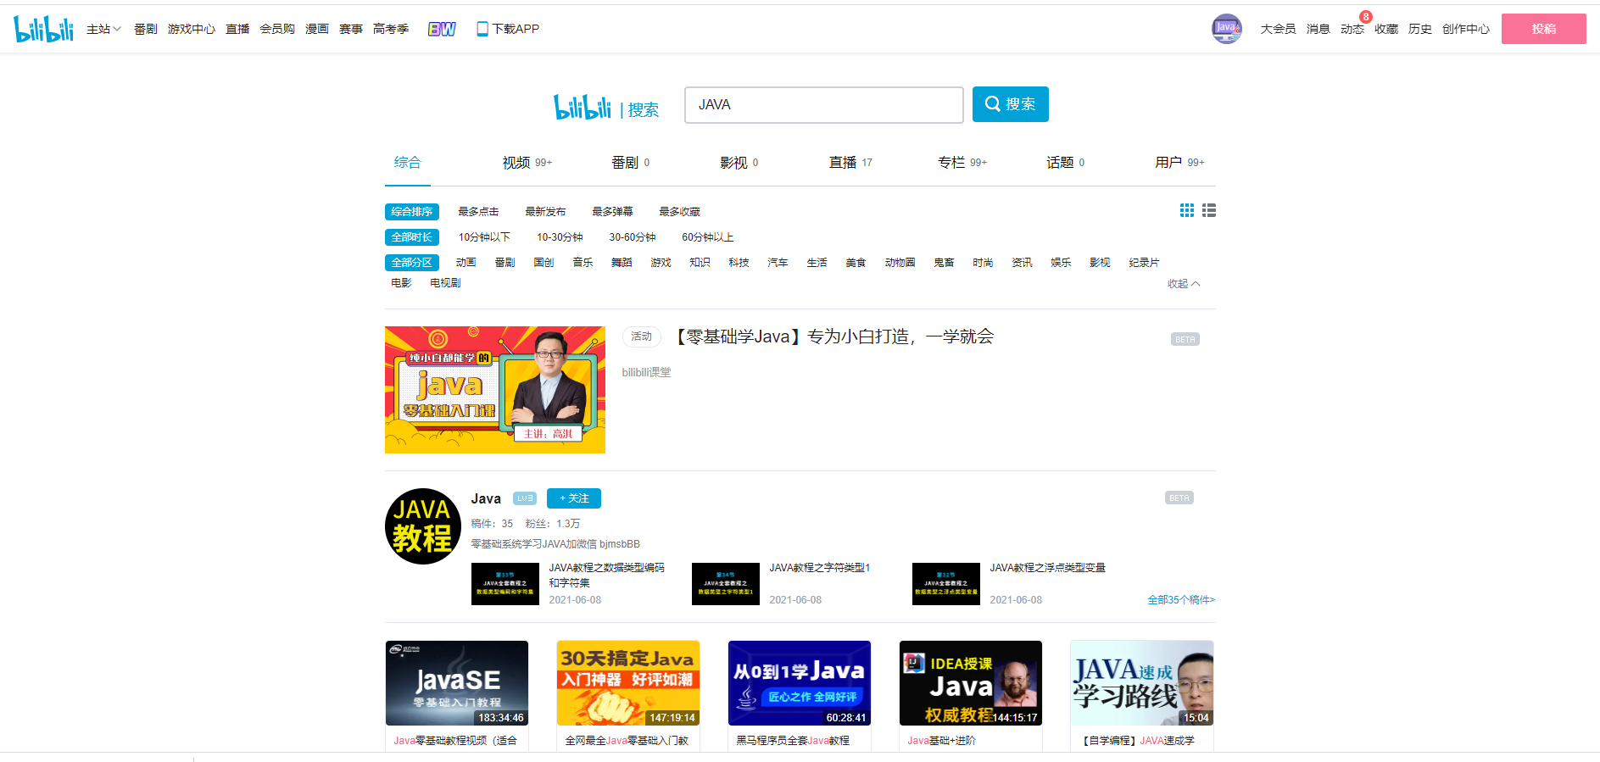This screenshot has width=1600, height=762.
Task: Open the JAVA教程 user avatar
Action: [x=422, y=526]
